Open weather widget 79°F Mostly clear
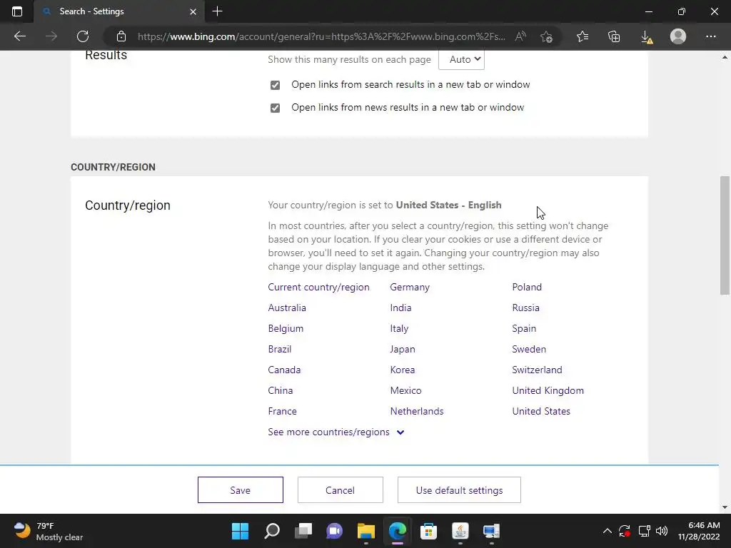Screen dimensions: 731x548 (x=48, y=531)
